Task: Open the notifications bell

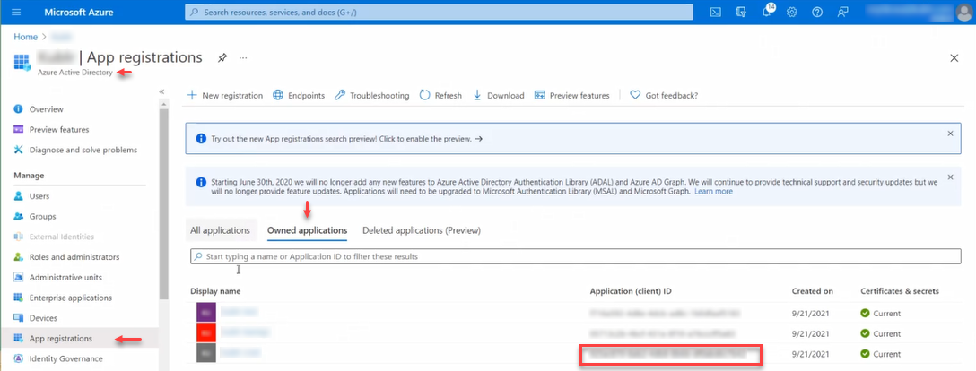Action: pyautogui.click(x=767, y=12)
